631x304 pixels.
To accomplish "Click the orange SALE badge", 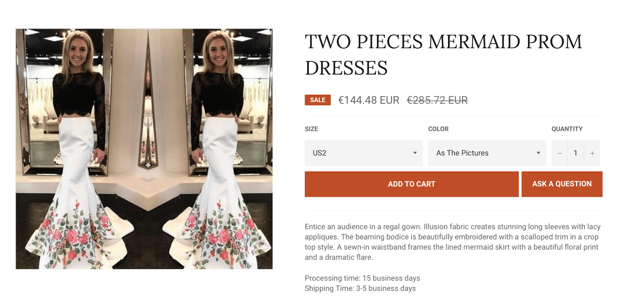I will click(317, 100).
